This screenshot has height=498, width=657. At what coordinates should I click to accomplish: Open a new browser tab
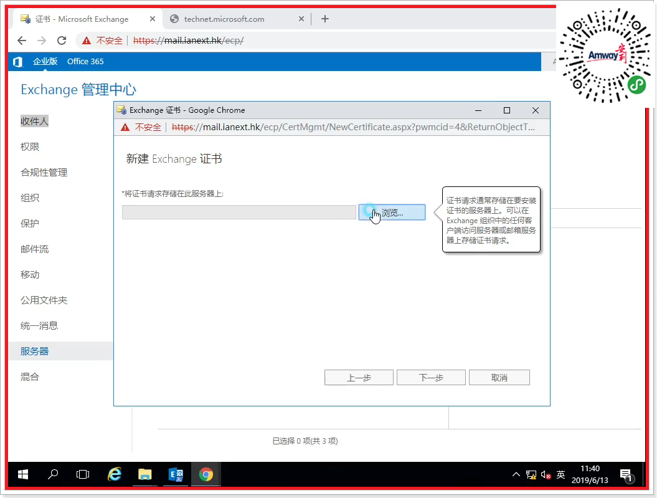tap(324, 19)
